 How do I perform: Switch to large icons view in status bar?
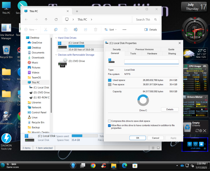point(158,148)
